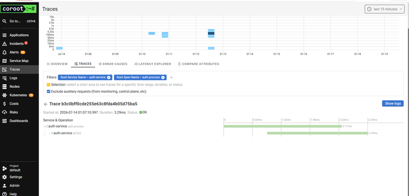The width and height of the screenshot is (409, 196).
Task: Add a new filter with plus
Action: tap(171, 78)
